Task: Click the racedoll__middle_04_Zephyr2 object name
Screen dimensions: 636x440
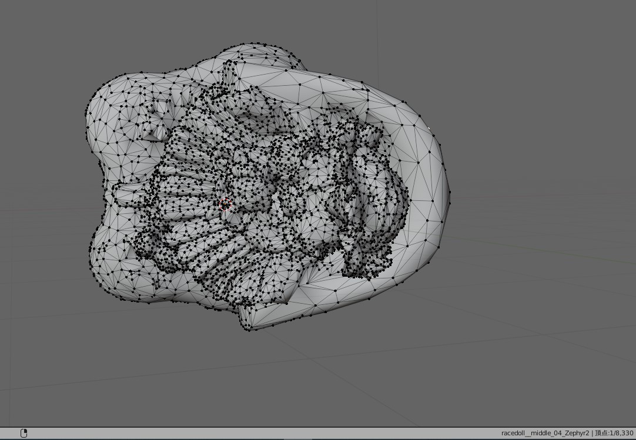Action: [545, 433]
